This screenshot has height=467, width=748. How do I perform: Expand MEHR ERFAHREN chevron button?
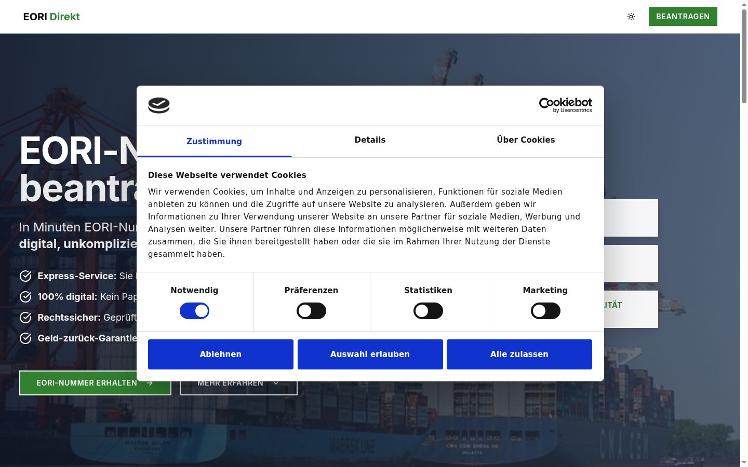(x=238, y=383)
